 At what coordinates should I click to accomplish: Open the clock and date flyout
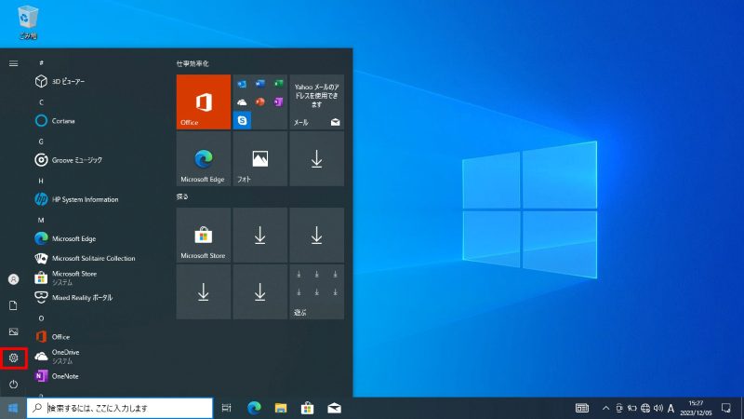pyautogui.click(x=696, y=408)
